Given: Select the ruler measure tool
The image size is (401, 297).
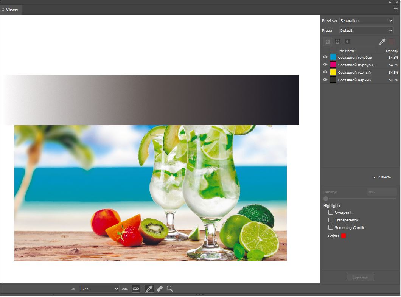Looking at the screenshot, I should 160,289.
